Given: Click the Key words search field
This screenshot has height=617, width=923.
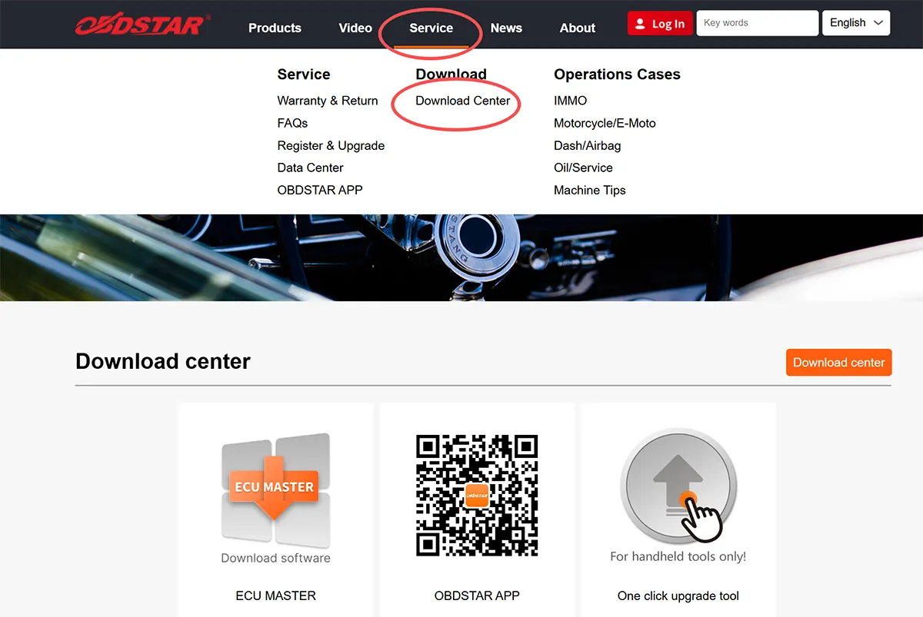Looking at the screenshot, I should pos(757,23).
